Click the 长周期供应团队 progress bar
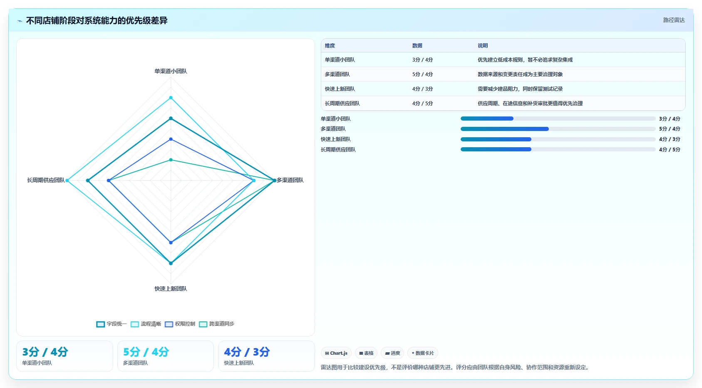 558,149
